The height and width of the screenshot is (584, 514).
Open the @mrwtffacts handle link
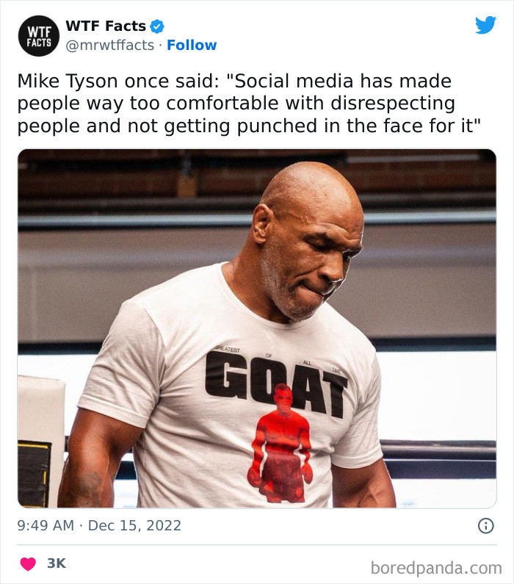(x=110, y=46)
